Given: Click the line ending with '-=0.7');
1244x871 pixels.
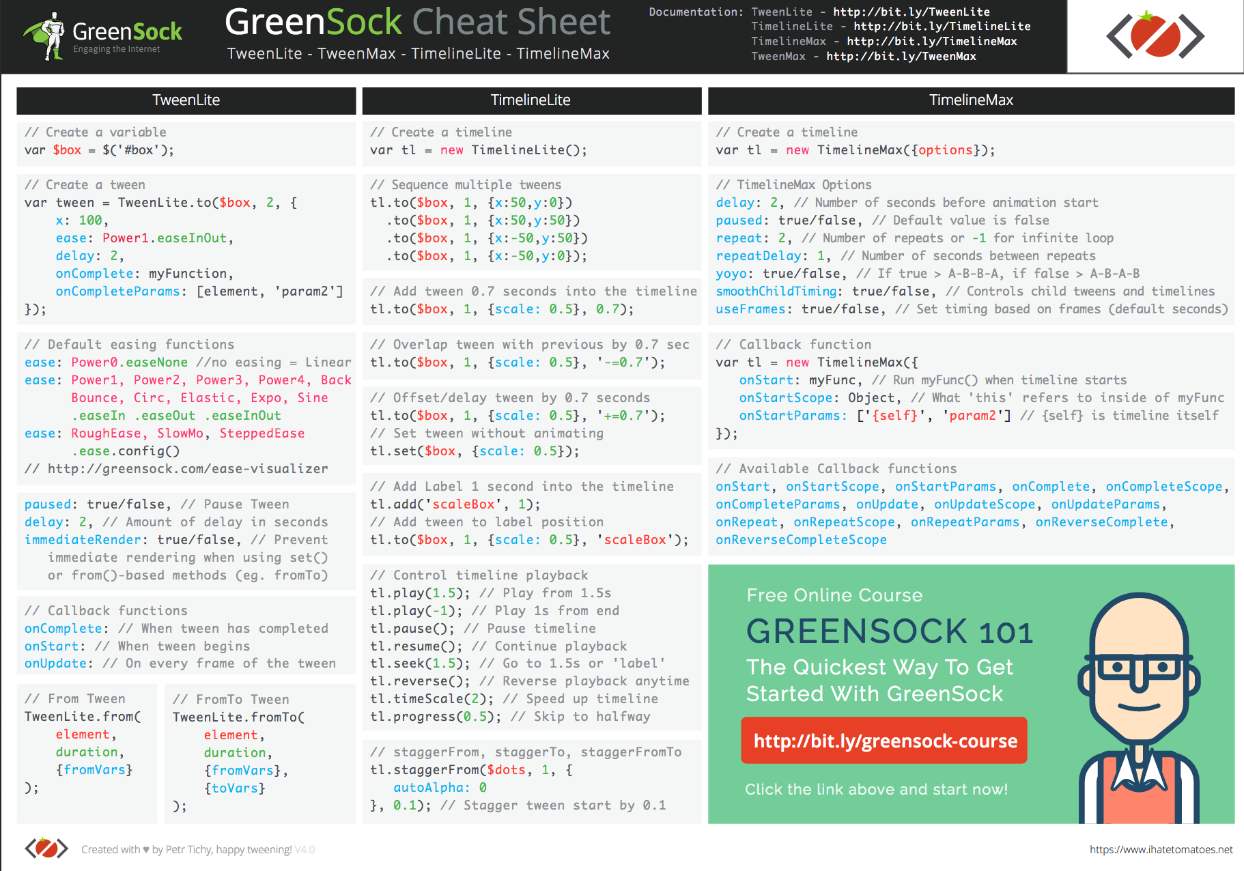Looking at the screenshot, I should point(518,362).
